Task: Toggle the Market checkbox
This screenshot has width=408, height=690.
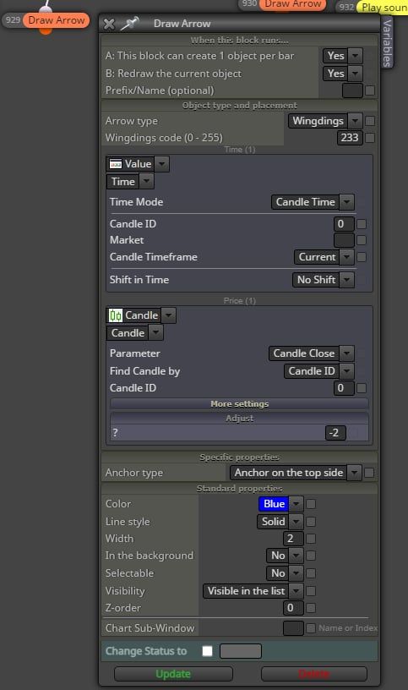Action: click(362, 240)
